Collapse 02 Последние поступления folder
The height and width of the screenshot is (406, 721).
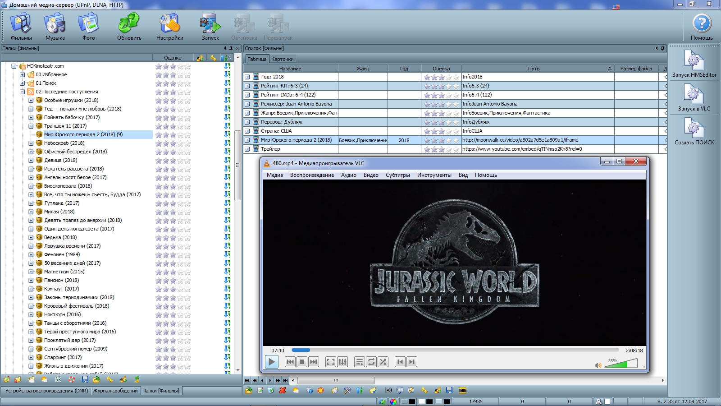[x=23, y=92]
